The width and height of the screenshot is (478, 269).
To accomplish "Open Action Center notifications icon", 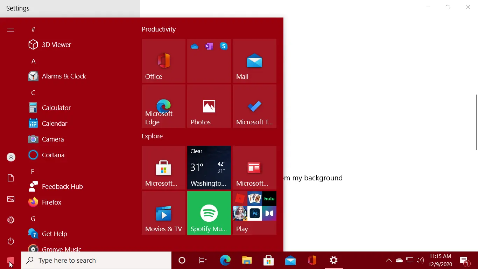I will [x=465, y=261].
